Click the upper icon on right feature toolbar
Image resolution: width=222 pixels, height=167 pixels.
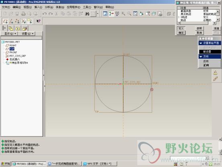point(215,73)
